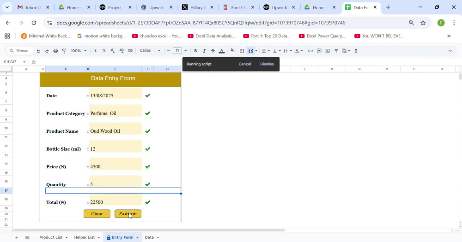Open vertical align dropdown
462x242 pixels.
277,51
